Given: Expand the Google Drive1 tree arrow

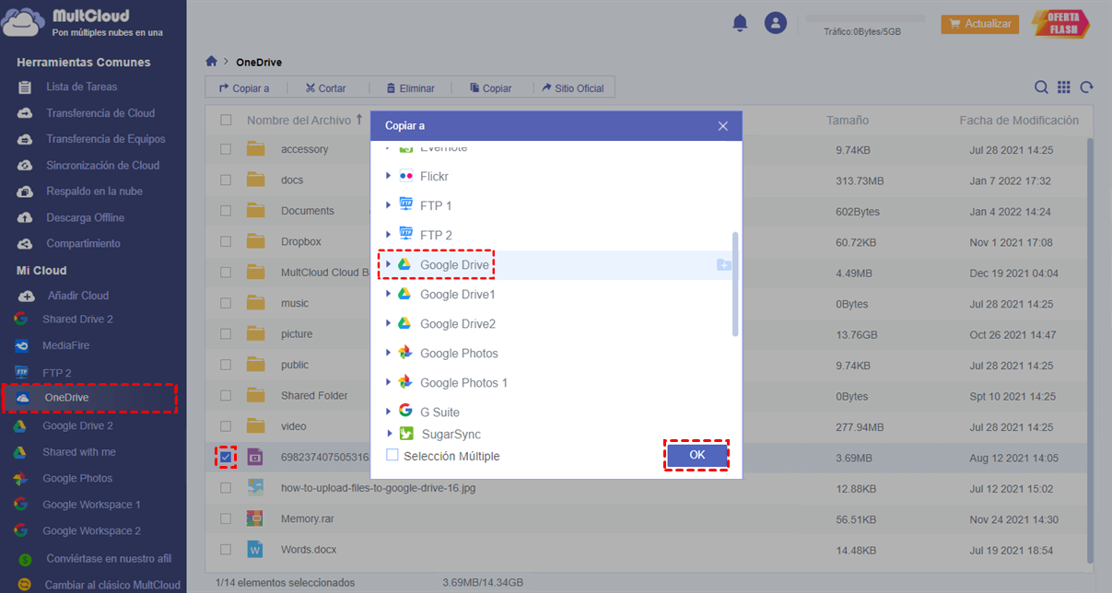Looking at the screenshot, I should pos(389,294).
